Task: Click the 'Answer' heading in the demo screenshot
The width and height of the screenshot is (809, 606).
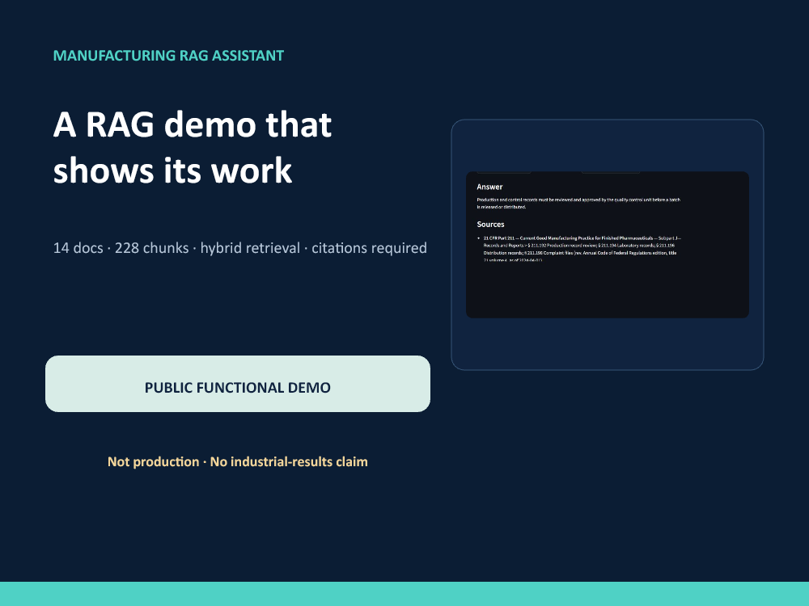Action: point(489,187)
